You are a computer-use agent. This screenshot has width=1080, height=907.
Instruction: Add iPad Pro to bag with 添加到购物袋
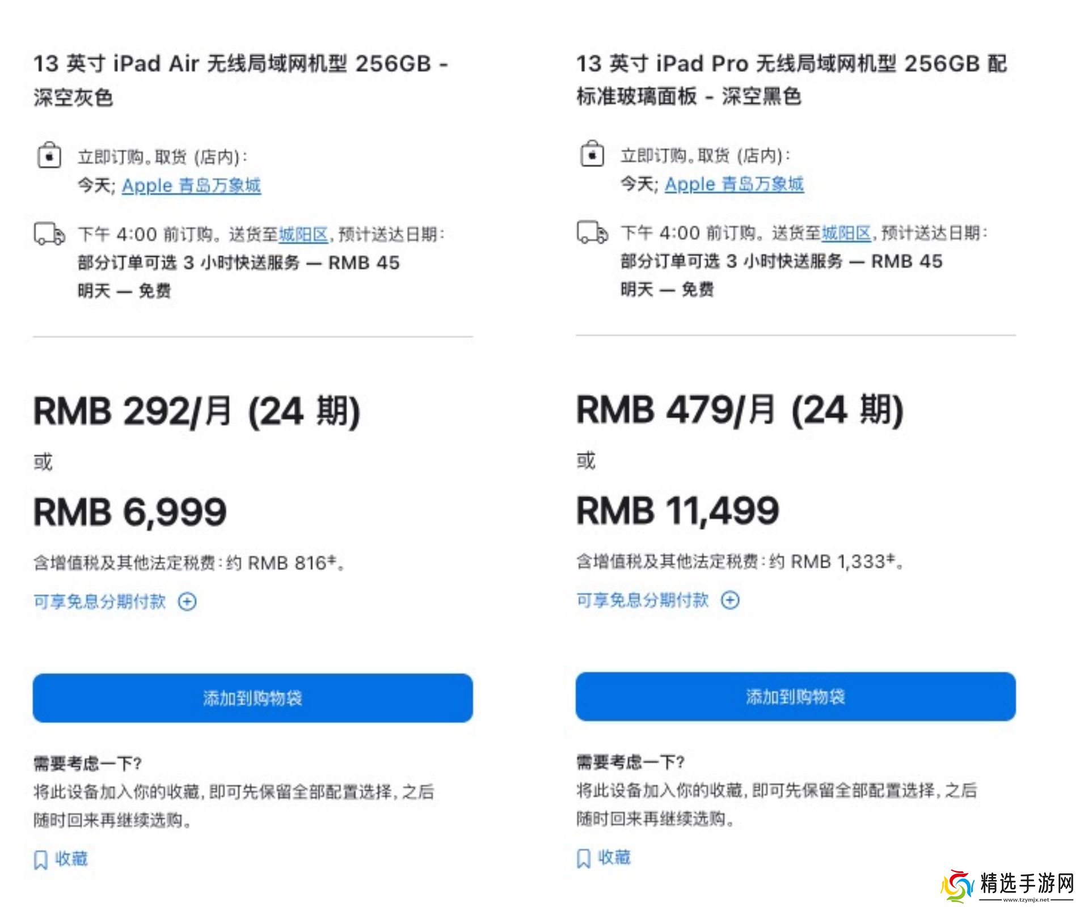(795, 696)
